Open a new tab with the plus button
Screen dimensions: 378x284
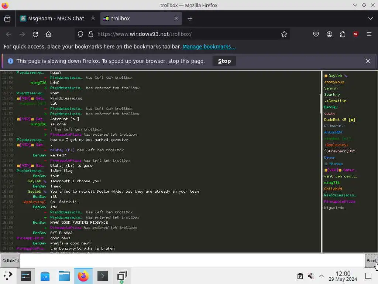pos(190,18)
